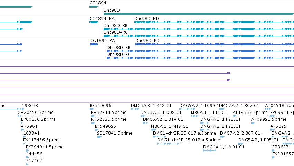The height and width of the screenshot is (166, 294).
Task: Click feature 444456
Action: coord(28,157)
